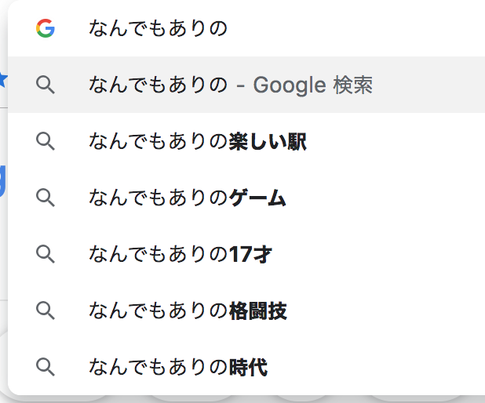
Task: Click magnifier icon beside 'Google 検索' row
Action: (x=46, y=85)
